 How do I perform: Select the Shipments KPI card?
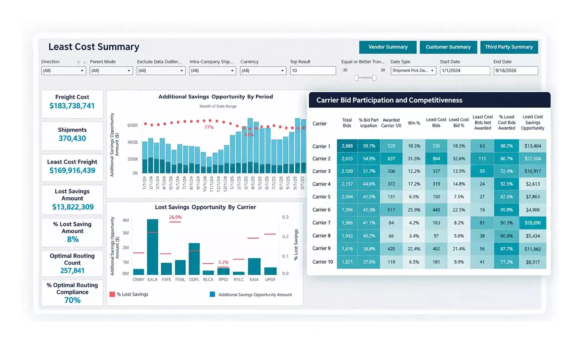coord(72,136)
